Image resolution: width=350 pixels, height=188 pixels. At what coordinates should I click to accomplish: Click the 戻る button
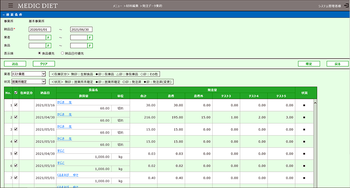[x=338, y=64]
